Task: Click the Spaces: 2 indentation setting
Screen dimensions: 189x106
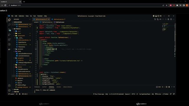Action: pos(128,94)
